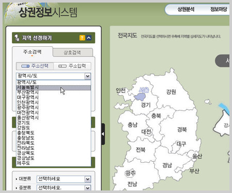Image resolution: width=232 pixels, height=193 pixels.
Task: Select the 주소검색 tab
Action: [32, 52]
